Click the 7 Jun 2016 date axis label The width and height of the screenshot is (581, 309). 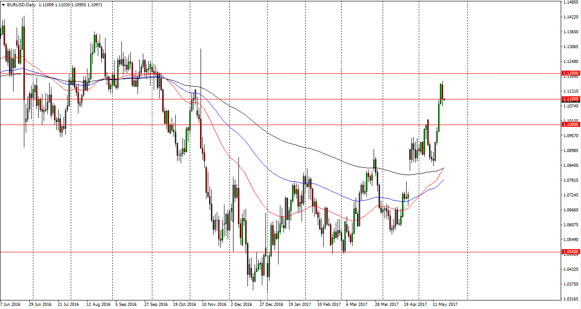(x=10, y=304)
